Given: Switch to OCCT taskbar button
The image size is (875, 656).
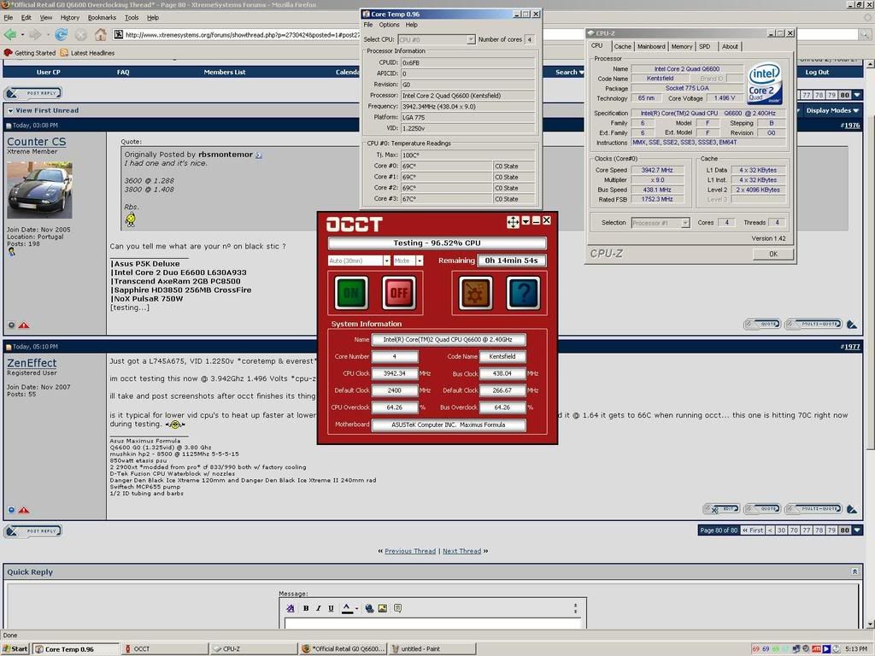Looking at the screenshot, I should click(x=166, y=649).
